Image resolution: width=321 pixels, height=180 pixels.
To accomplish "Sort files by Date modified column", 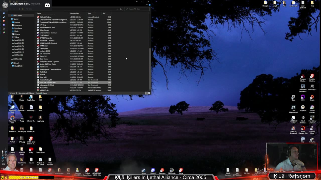I will 78,13.
